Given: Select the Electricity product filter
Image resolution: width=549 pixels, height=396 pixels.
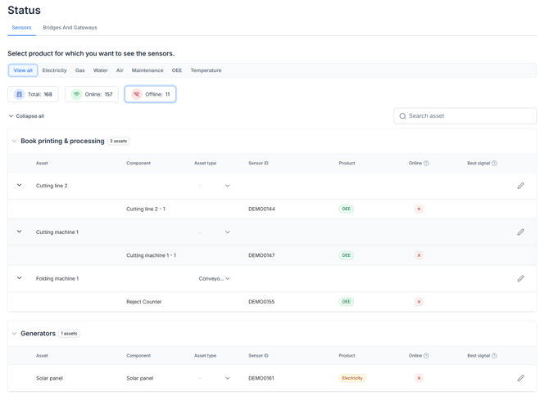Looking at the screenshot, I should (x=54, y=70).
